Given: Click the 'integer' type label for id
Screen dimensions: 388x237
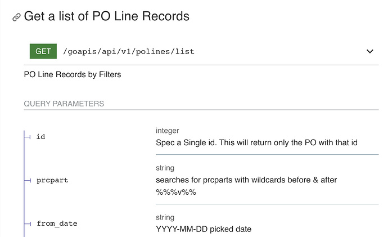Looking at the screenshot, I should (169, 131).
